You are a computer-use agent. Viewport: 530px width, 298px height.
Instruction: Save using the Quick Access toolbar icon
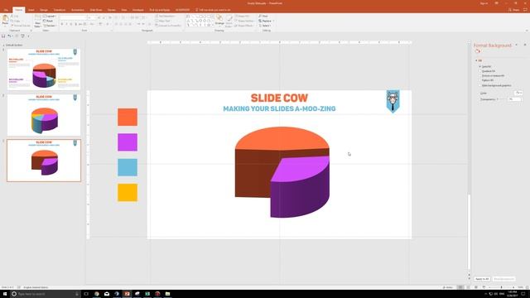pos(3,36)
